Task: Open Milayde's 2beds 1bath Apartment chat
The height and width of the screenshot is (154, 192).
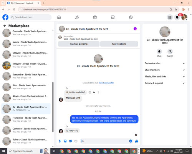Action: [26, 54]
